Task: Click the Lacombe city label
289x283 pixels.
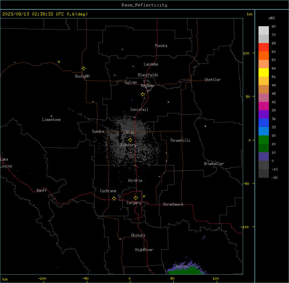Action: 151,64
